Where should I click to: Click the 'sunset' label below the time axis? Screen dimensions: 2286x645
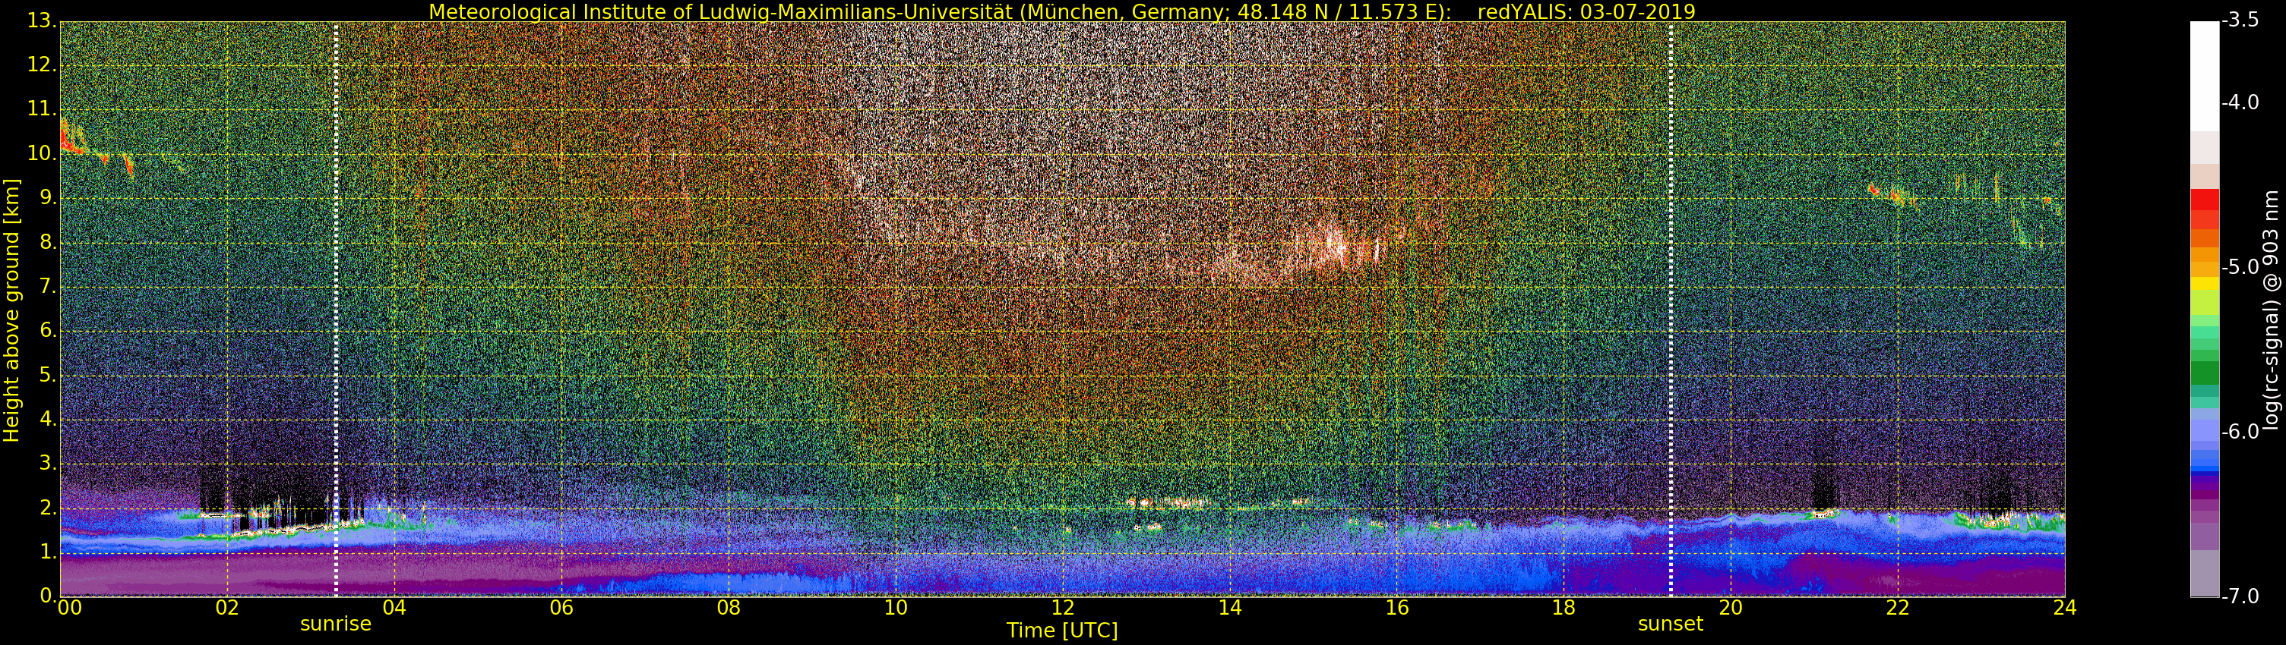(x=1670, y=624)
